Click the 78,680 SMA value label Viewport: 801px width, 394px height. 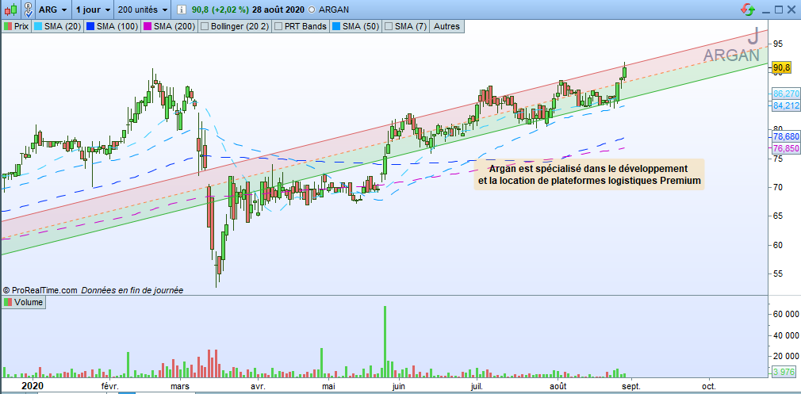coord(786,137)
